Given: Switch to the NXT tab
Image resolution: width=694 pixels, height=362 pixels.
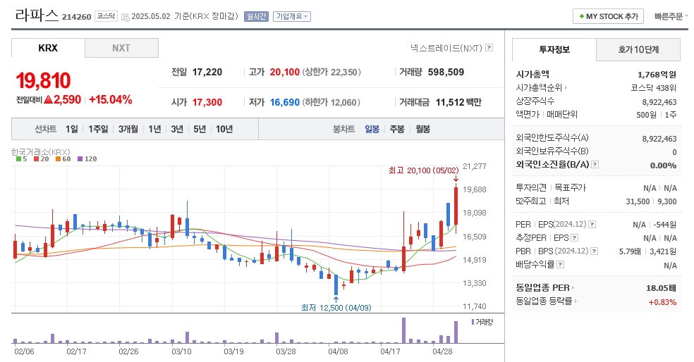Looking at the screenshot, I should [121, 48].
